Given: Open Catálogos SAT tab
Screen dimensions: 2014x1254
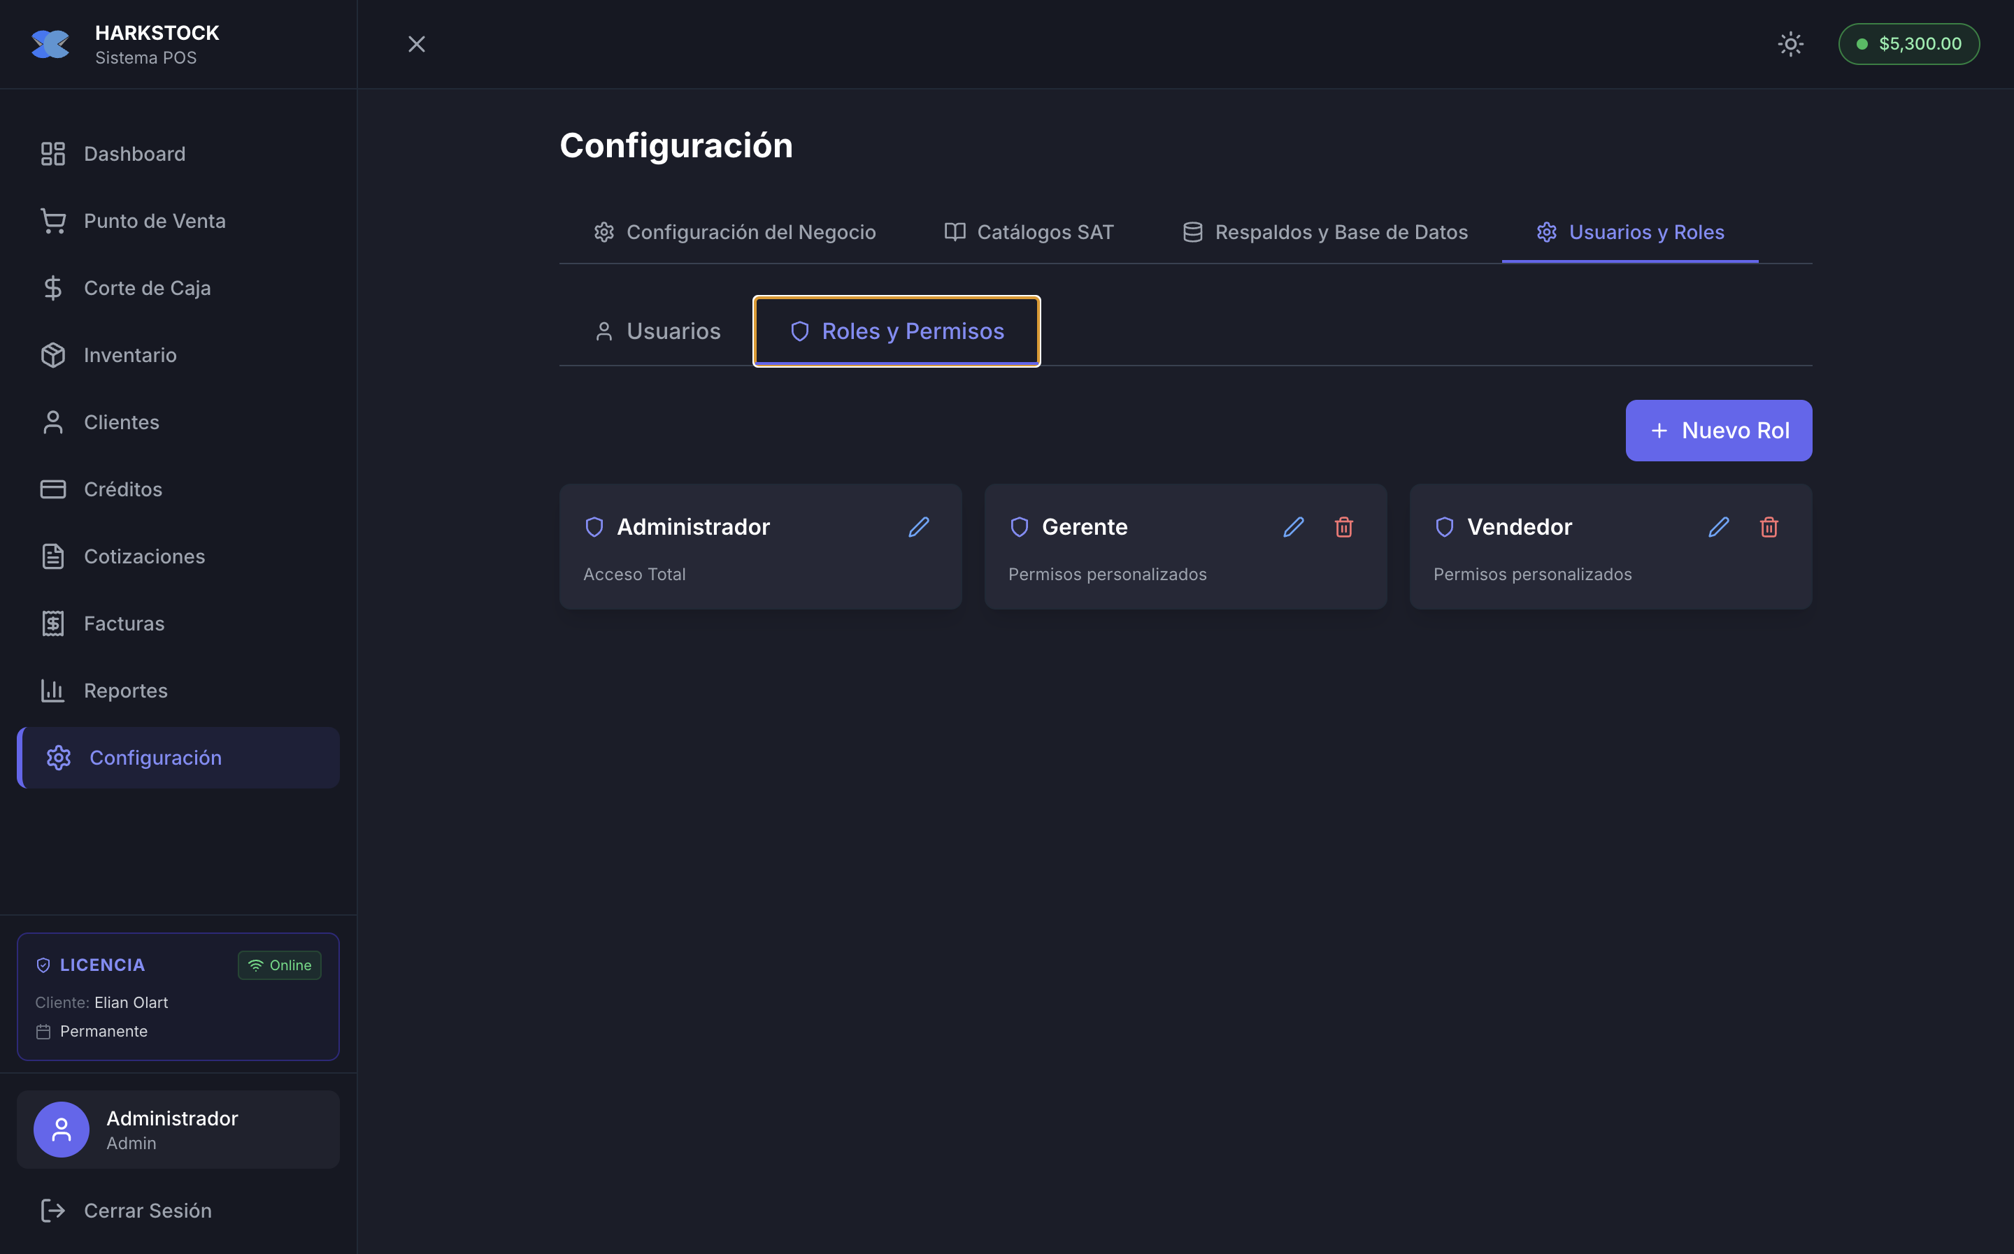Looking at the screenshot, I should click(1029, 232).
